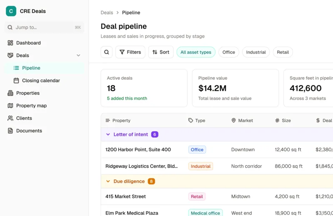Click the arrows icon in Sort
The image size is (333, 216).
coord(155,52)
